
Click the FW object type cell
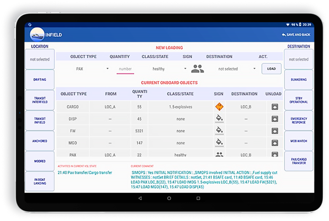[x=73, y=131]
